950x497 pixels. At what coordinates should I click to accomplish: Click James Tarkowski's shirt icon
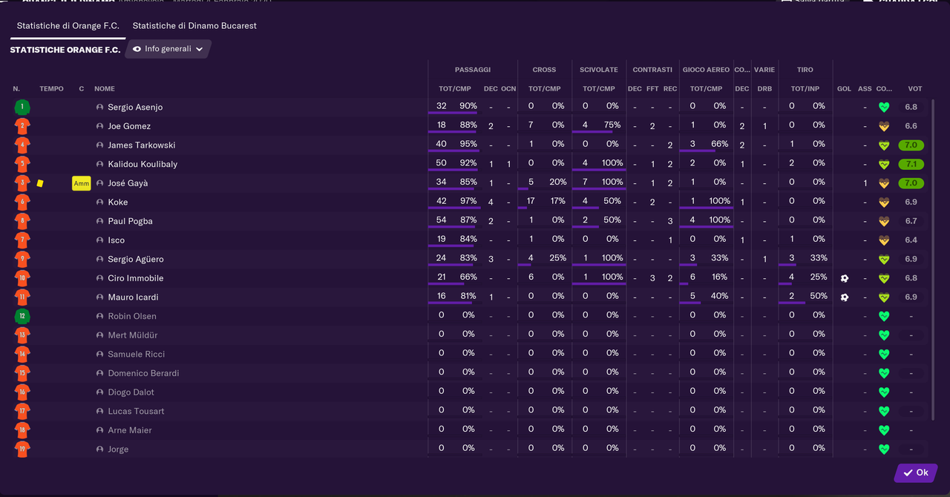22,145
